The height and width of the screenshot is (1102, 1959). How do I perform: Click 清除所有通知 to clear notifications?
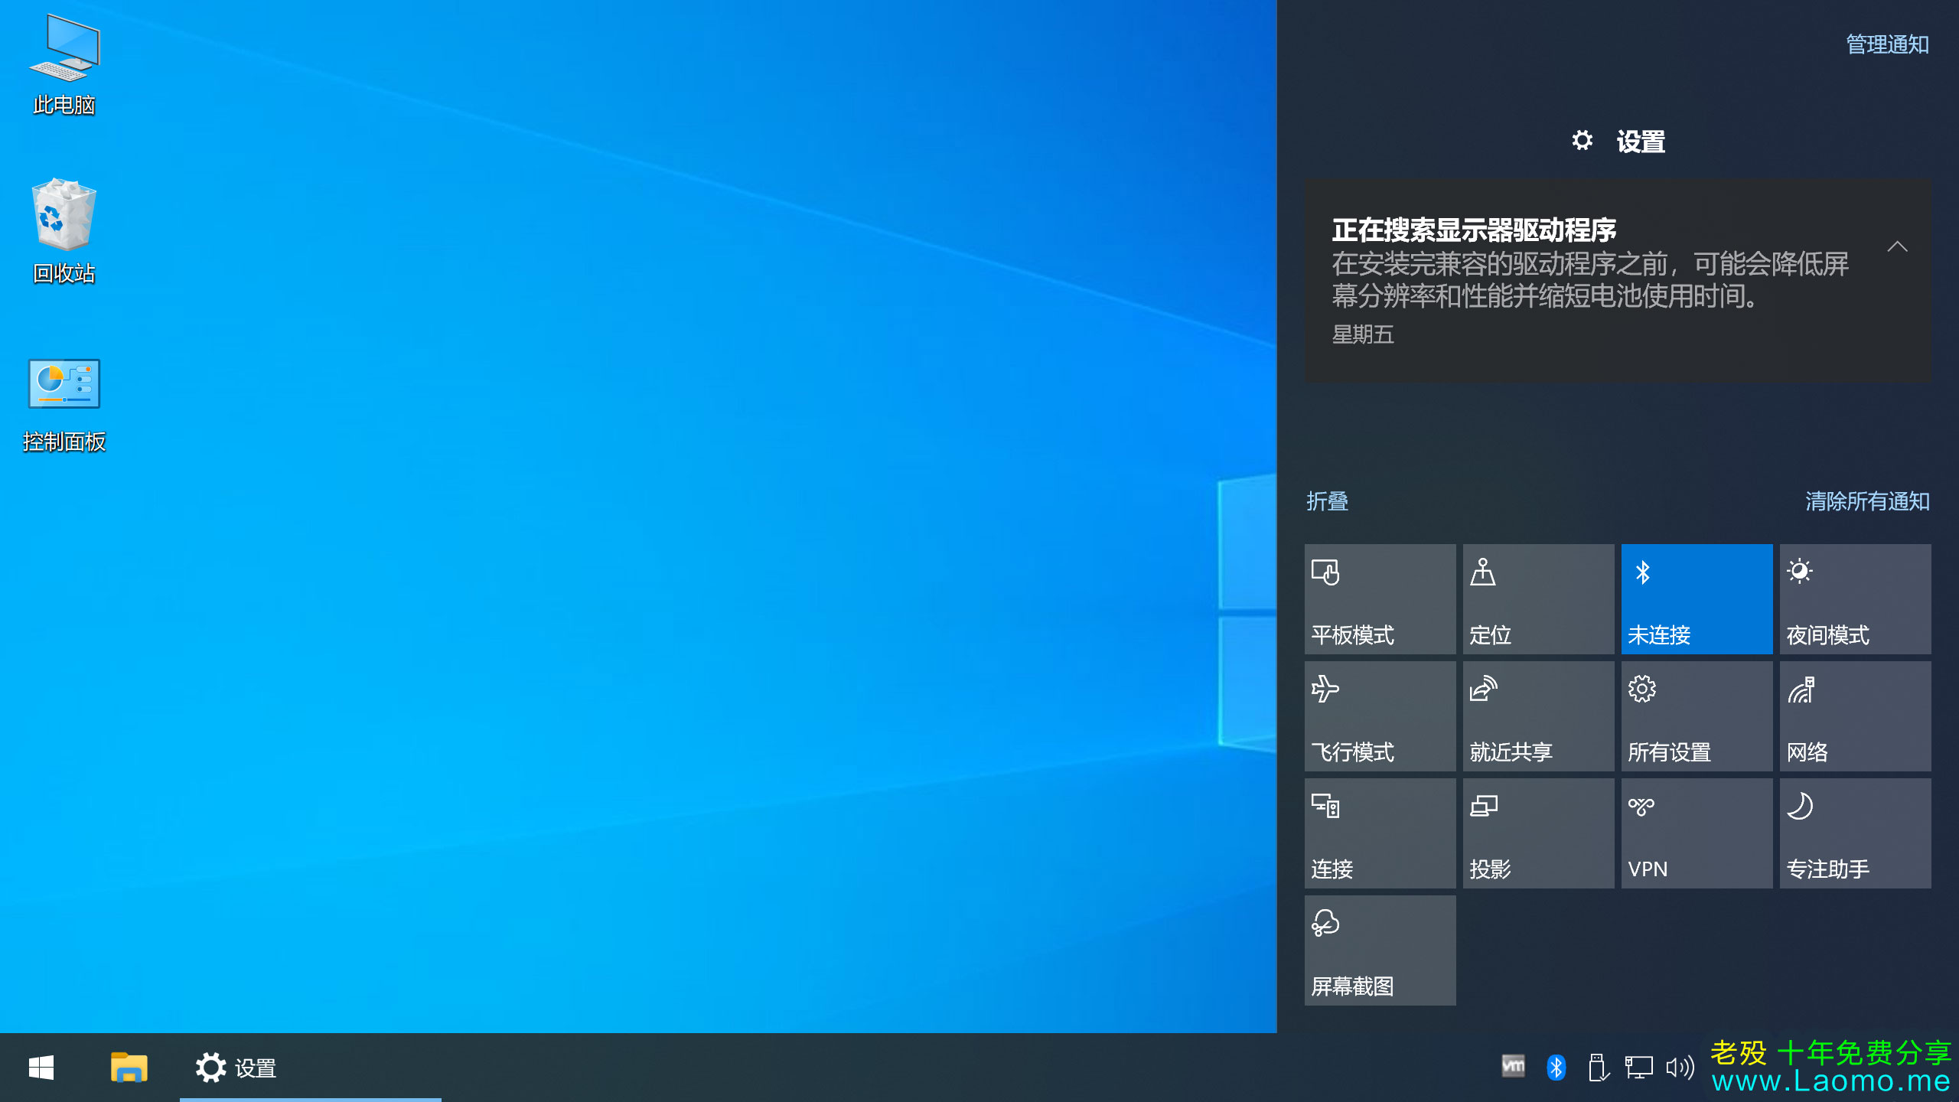click(1867, 501)
